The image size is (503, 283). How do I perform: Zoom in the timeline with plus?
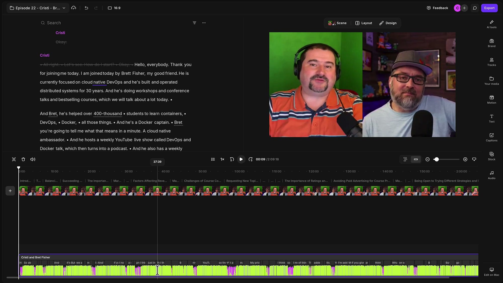pyautogui.click(x=465, y=159)
